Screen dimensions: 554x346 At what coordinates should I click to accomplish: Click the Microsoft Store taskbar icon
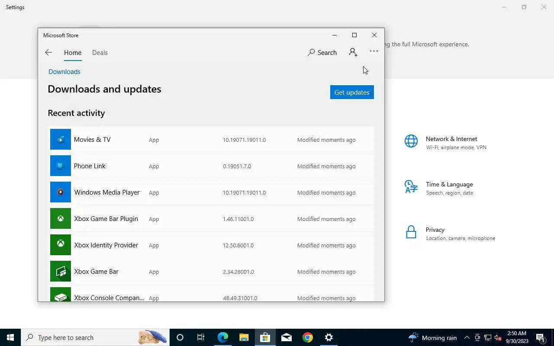point(265,337)
